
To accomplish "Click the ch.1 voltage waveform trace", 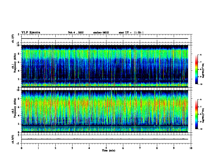I will (105, 39).
